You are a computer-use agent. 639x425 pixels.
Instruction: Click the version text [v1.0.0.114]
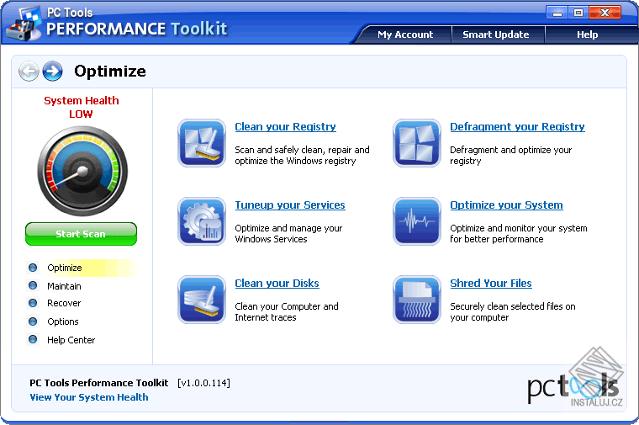point(203,383)
